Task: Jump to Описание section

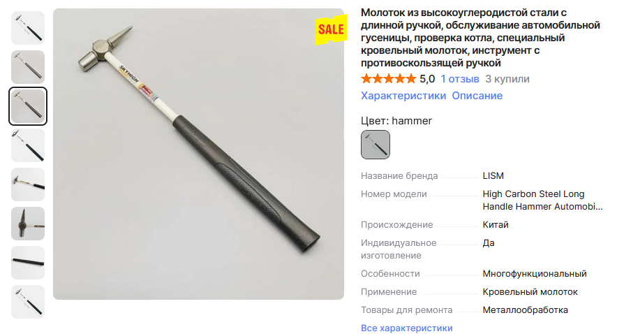Action: pos(477,96)
